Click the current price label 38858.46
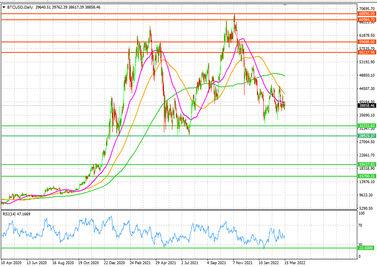This screenshot has width=377, height=267. pyautogui.click(x=367, y=105)
